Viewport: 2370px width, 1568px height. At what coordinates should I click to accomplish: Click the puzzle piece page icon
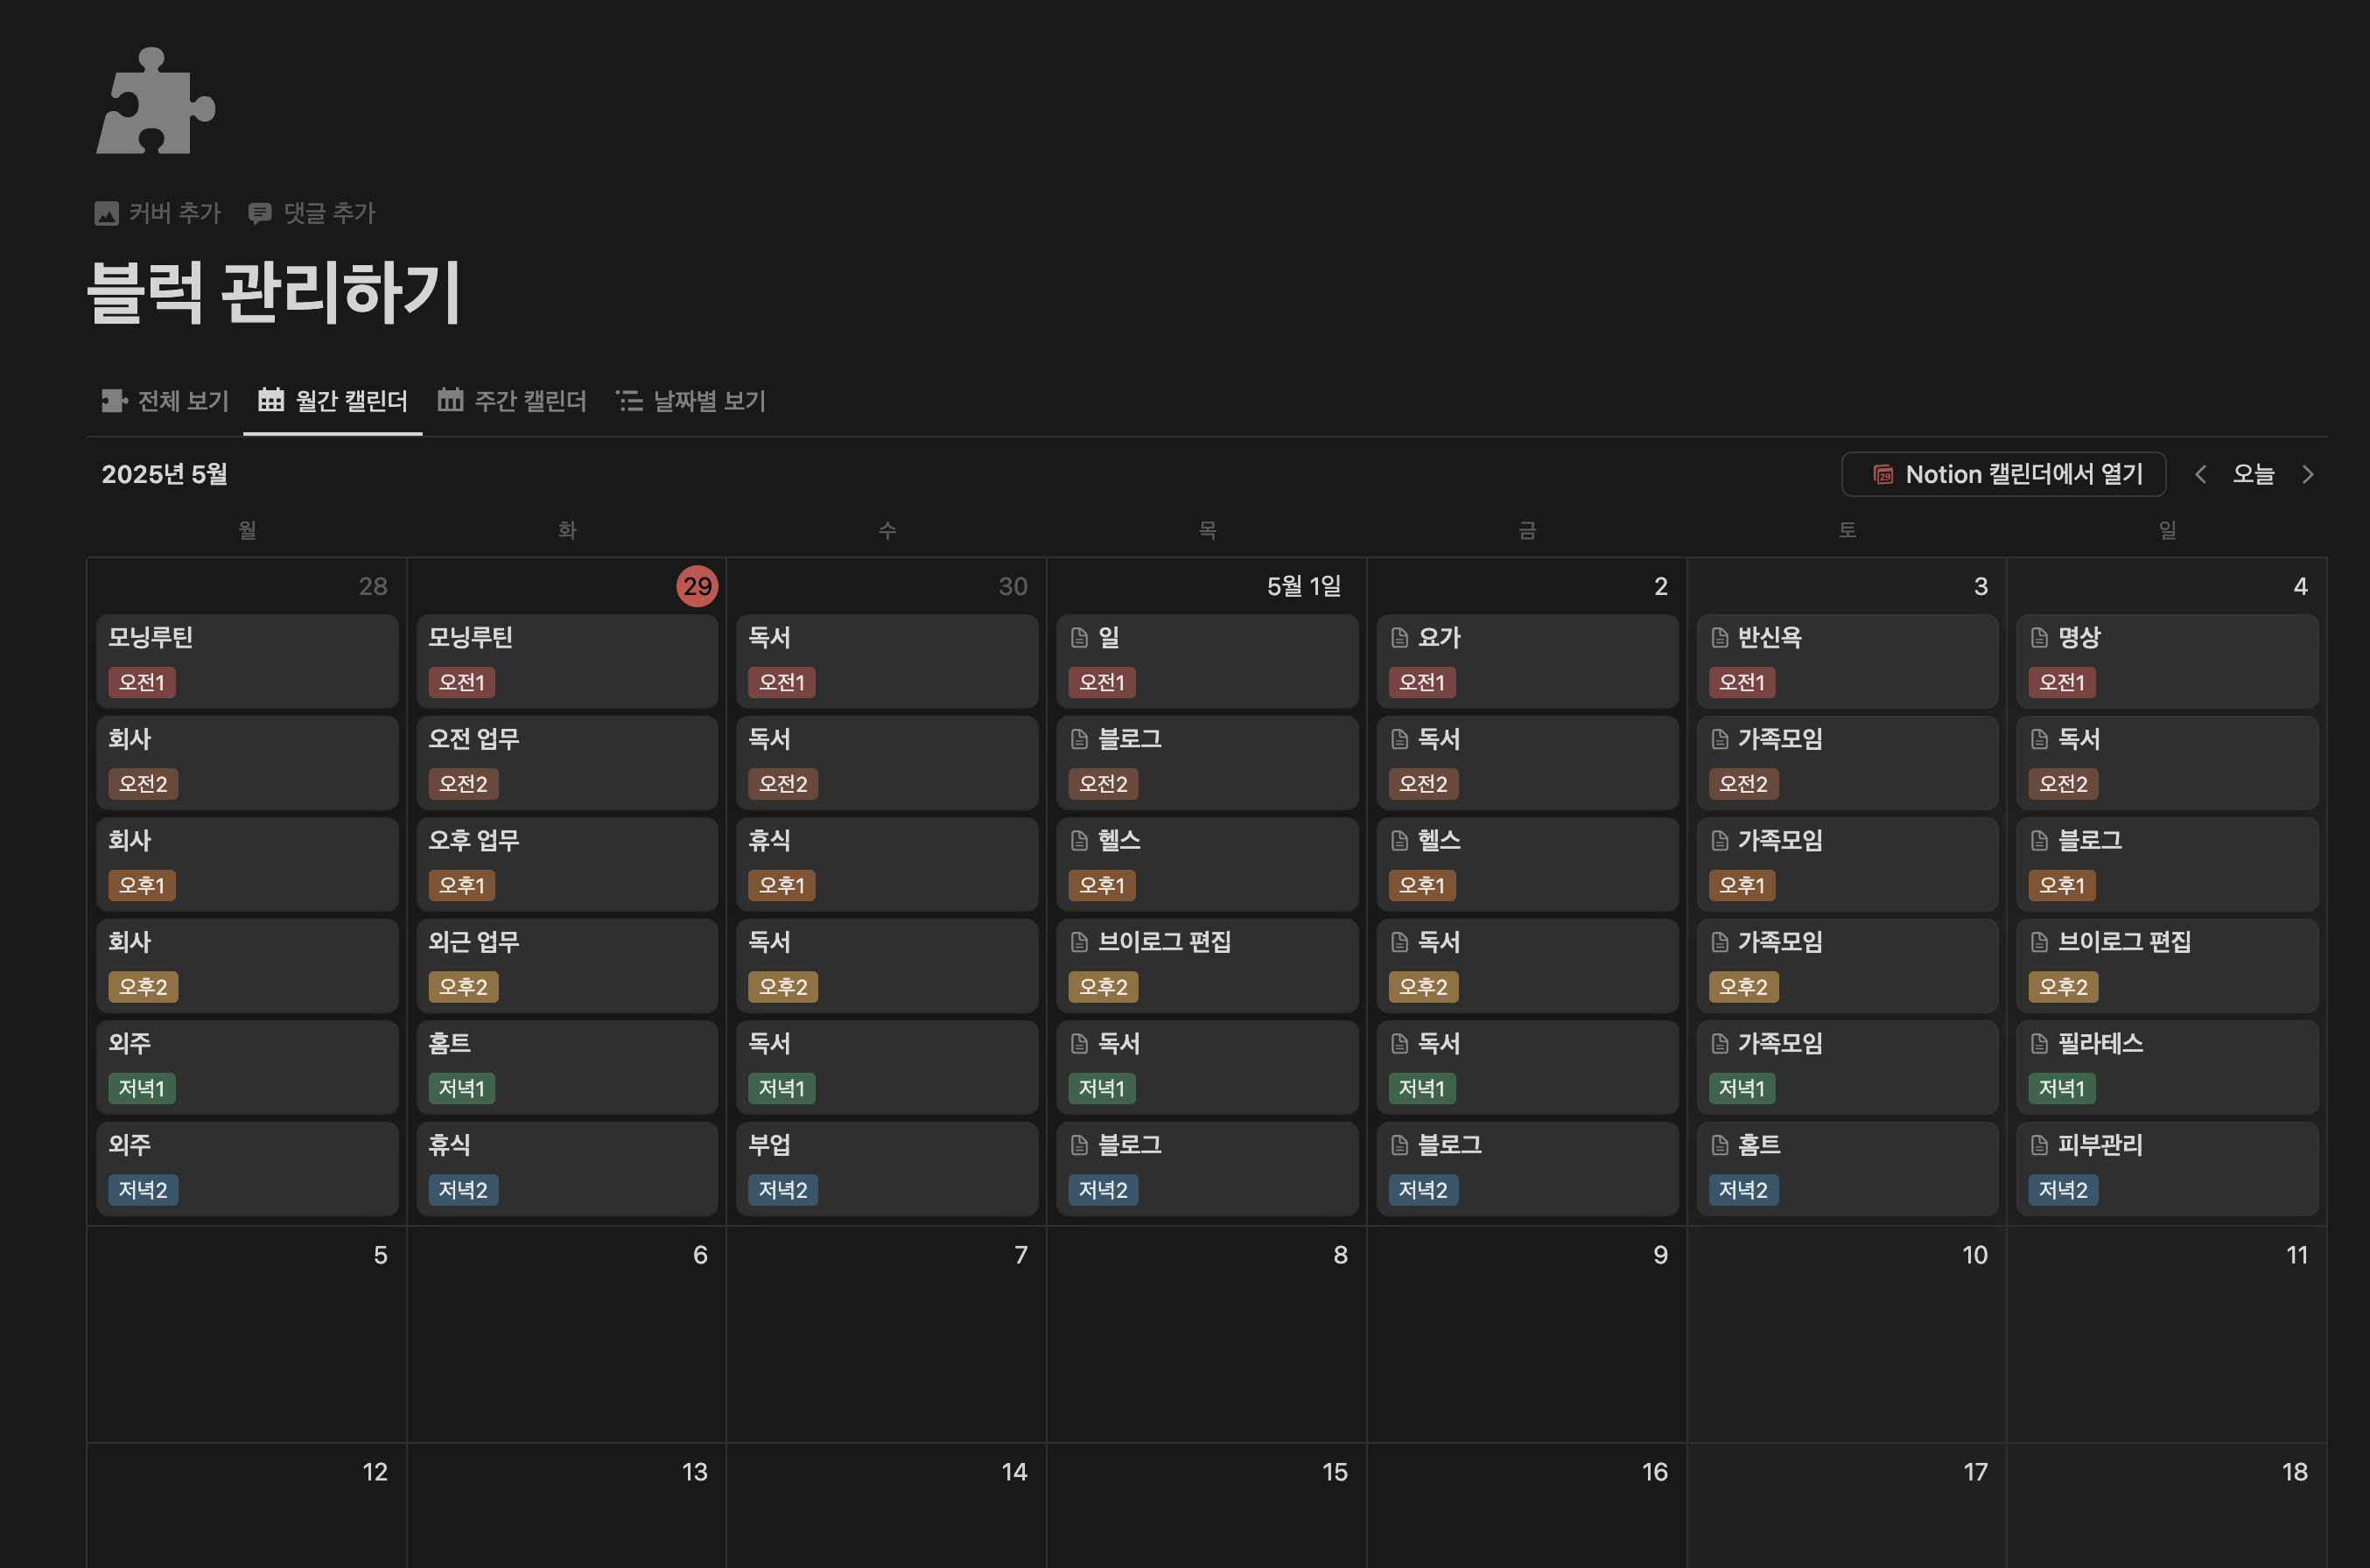pyautogui.click(x=155, y=101)
